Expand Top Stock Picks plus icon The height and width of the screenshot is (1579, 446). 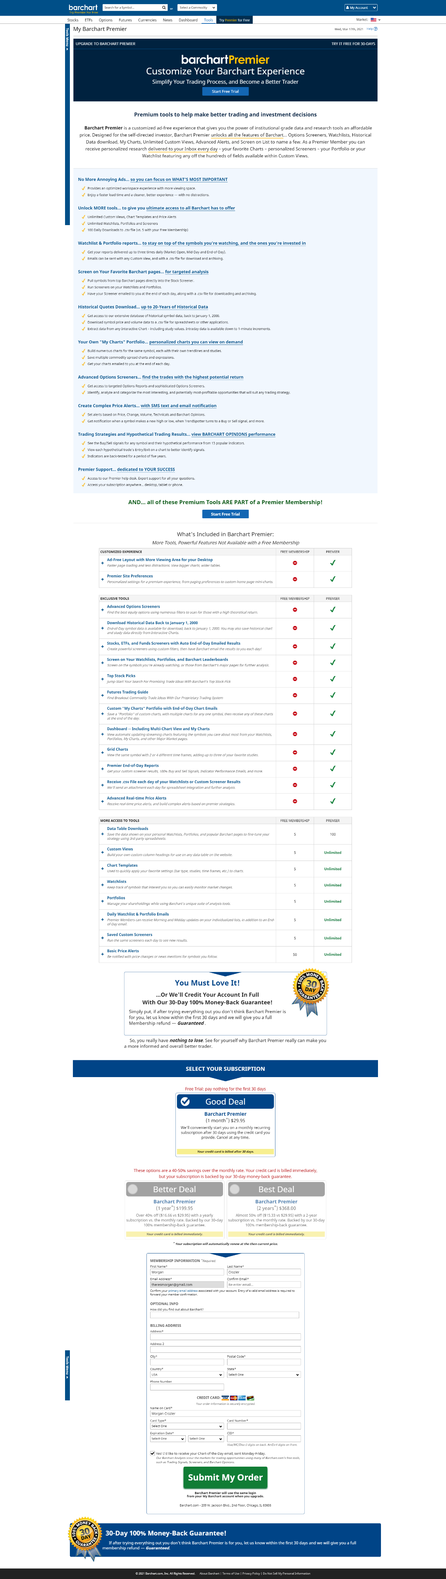(x=102, y=679)
